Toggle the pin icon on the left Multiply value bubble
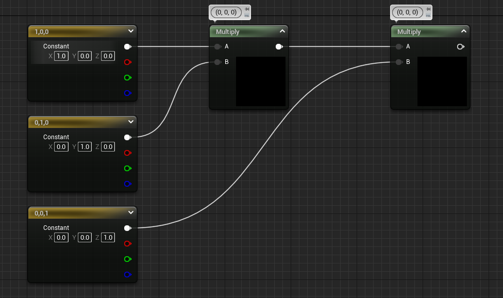503x298 pixels. pos(247,9)
